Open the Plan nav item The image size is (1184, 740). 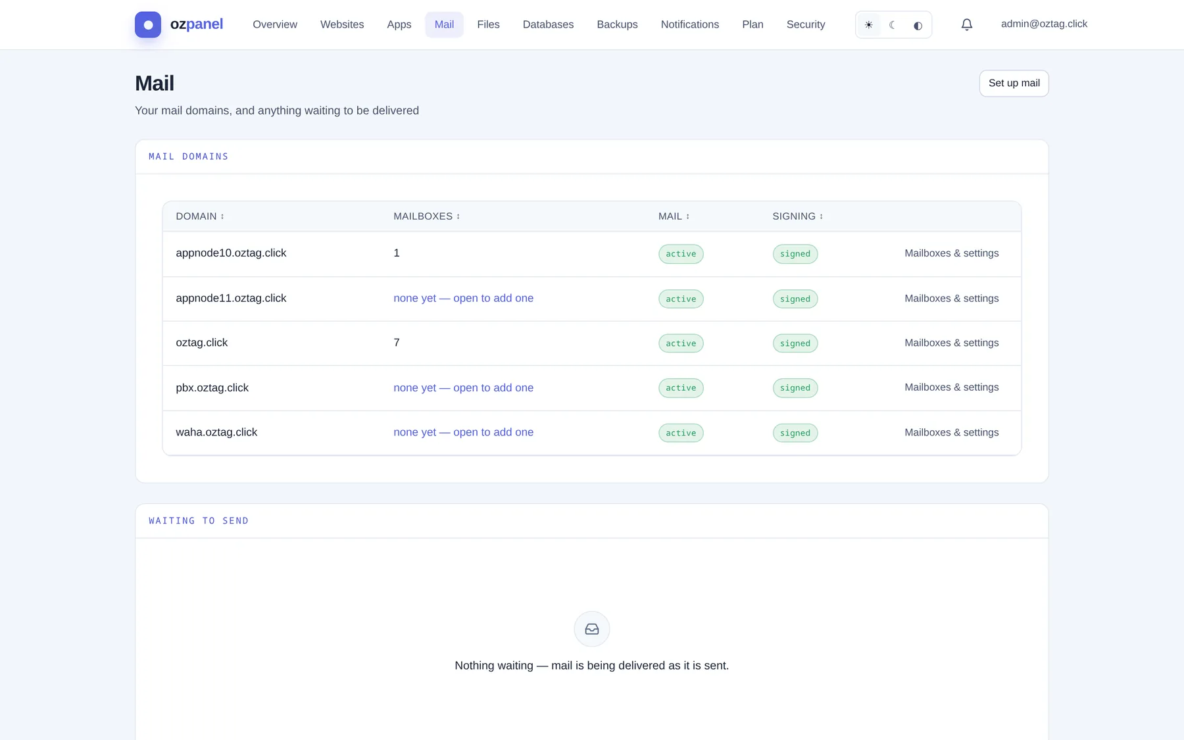(x=752, y=24)
